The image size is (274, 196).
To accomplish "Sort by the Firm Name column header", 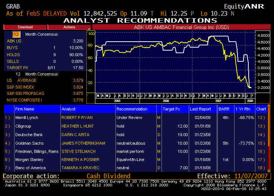I will 25,109.
